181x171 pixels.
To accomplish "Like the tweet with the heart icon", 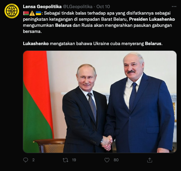I will [107, 160].
